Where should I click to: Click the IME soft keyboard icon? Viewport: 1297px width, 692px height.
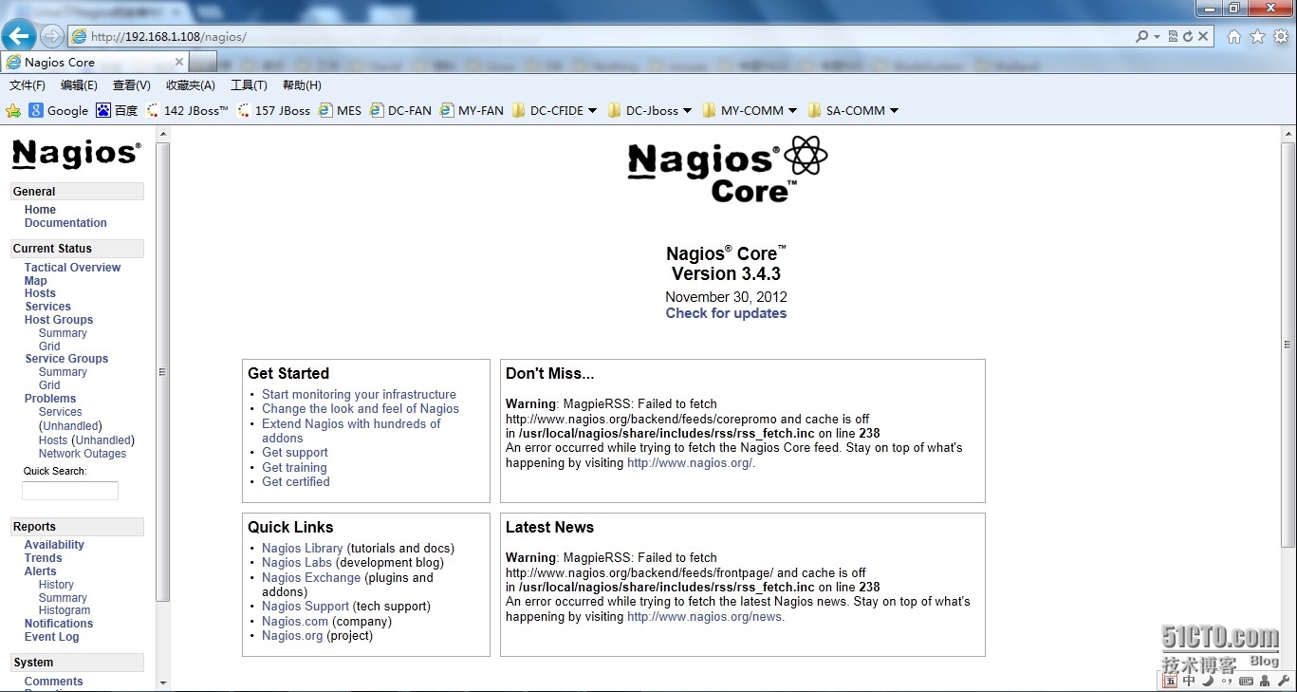1246,681
